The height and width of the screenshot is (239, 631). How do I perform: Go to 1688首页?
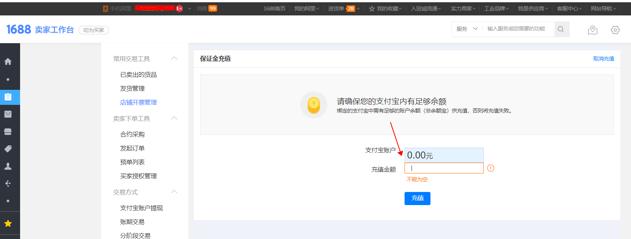274,8
